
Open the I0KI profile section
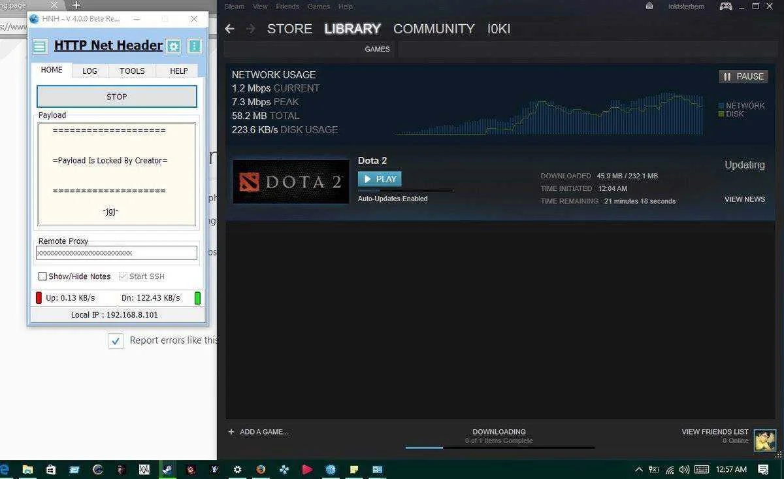pyautogui.click(x=499, y=29)
